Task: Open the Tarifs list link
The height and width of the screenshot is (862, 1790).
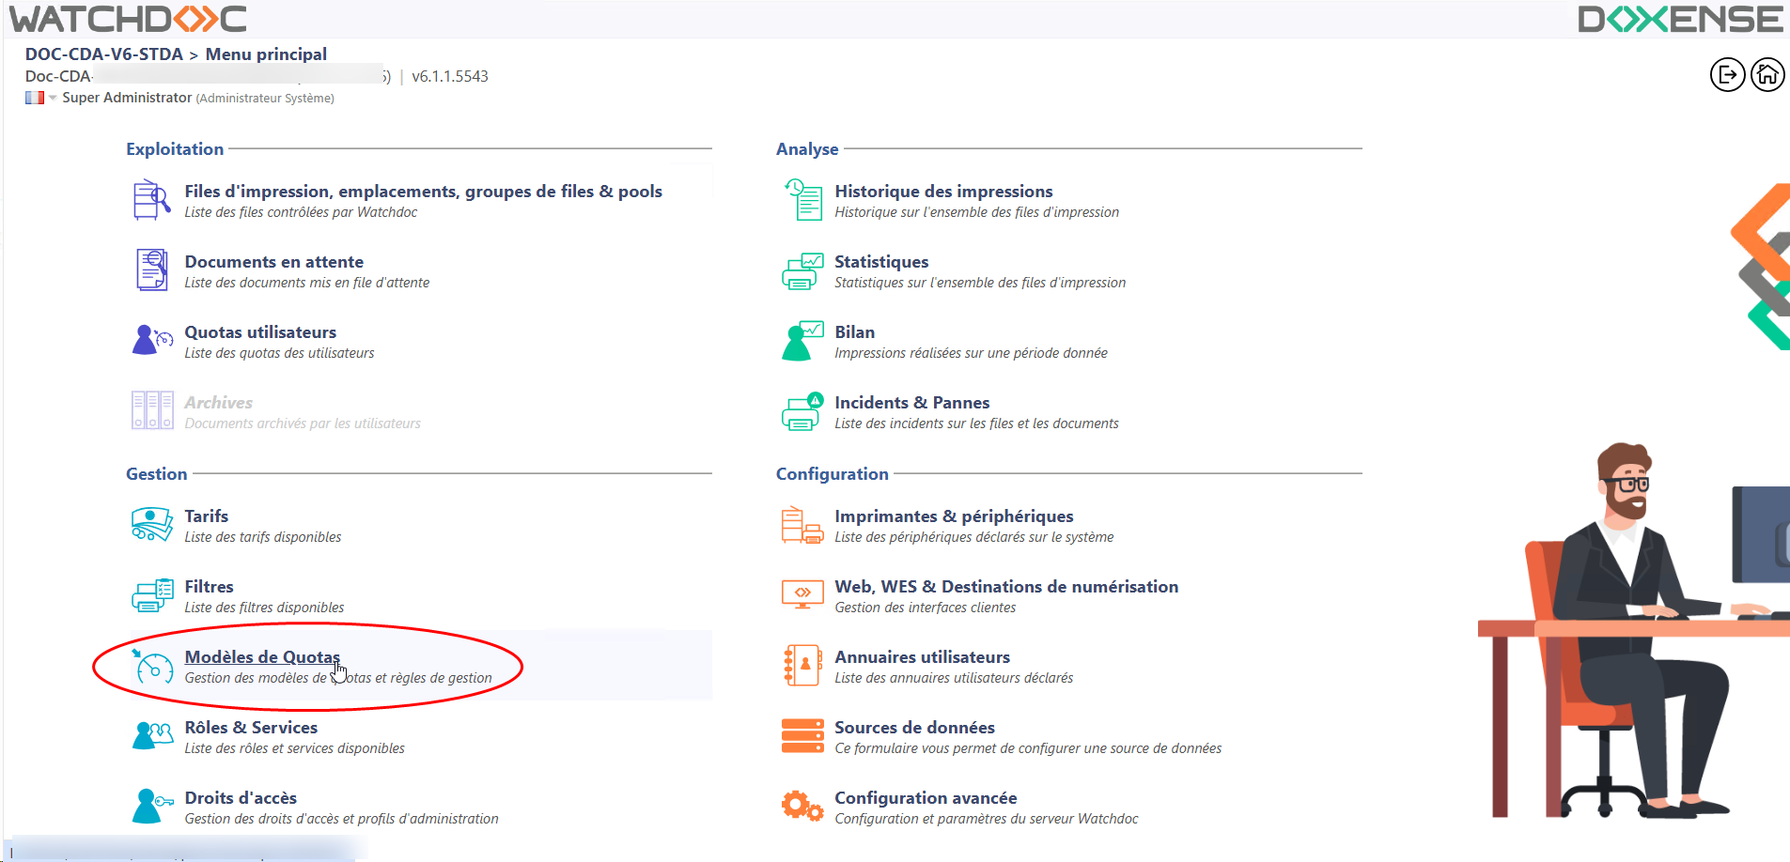Action: [x=206, y=516]
